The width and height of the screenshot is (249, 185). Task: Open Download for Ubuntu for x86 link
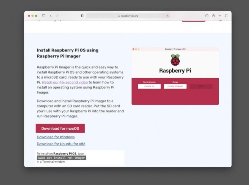click(x=61, y=144)
